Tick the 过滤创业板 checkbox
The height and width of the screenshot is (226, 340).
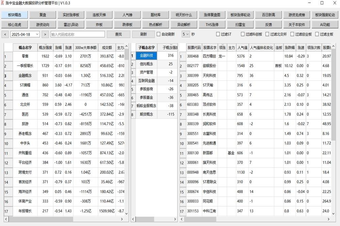click(x=292, y=34)
